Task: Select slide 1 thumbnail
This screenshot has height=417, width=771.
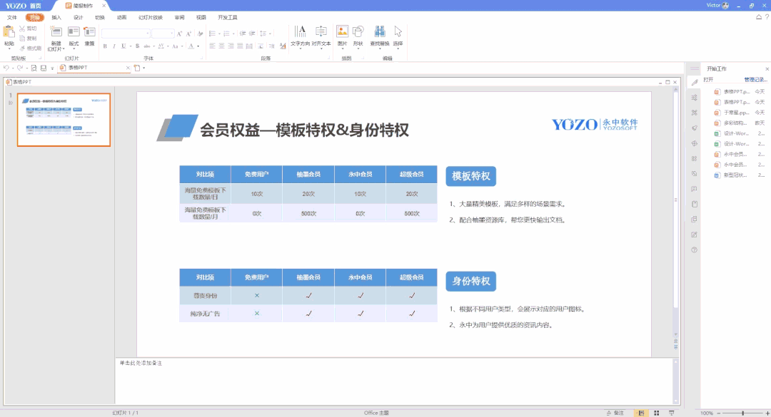Action: click(64, 120)
